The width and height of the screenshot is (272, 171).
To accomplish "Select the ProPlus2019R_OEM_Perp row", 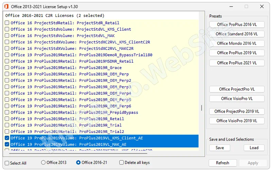I will [x=101, y=74].
